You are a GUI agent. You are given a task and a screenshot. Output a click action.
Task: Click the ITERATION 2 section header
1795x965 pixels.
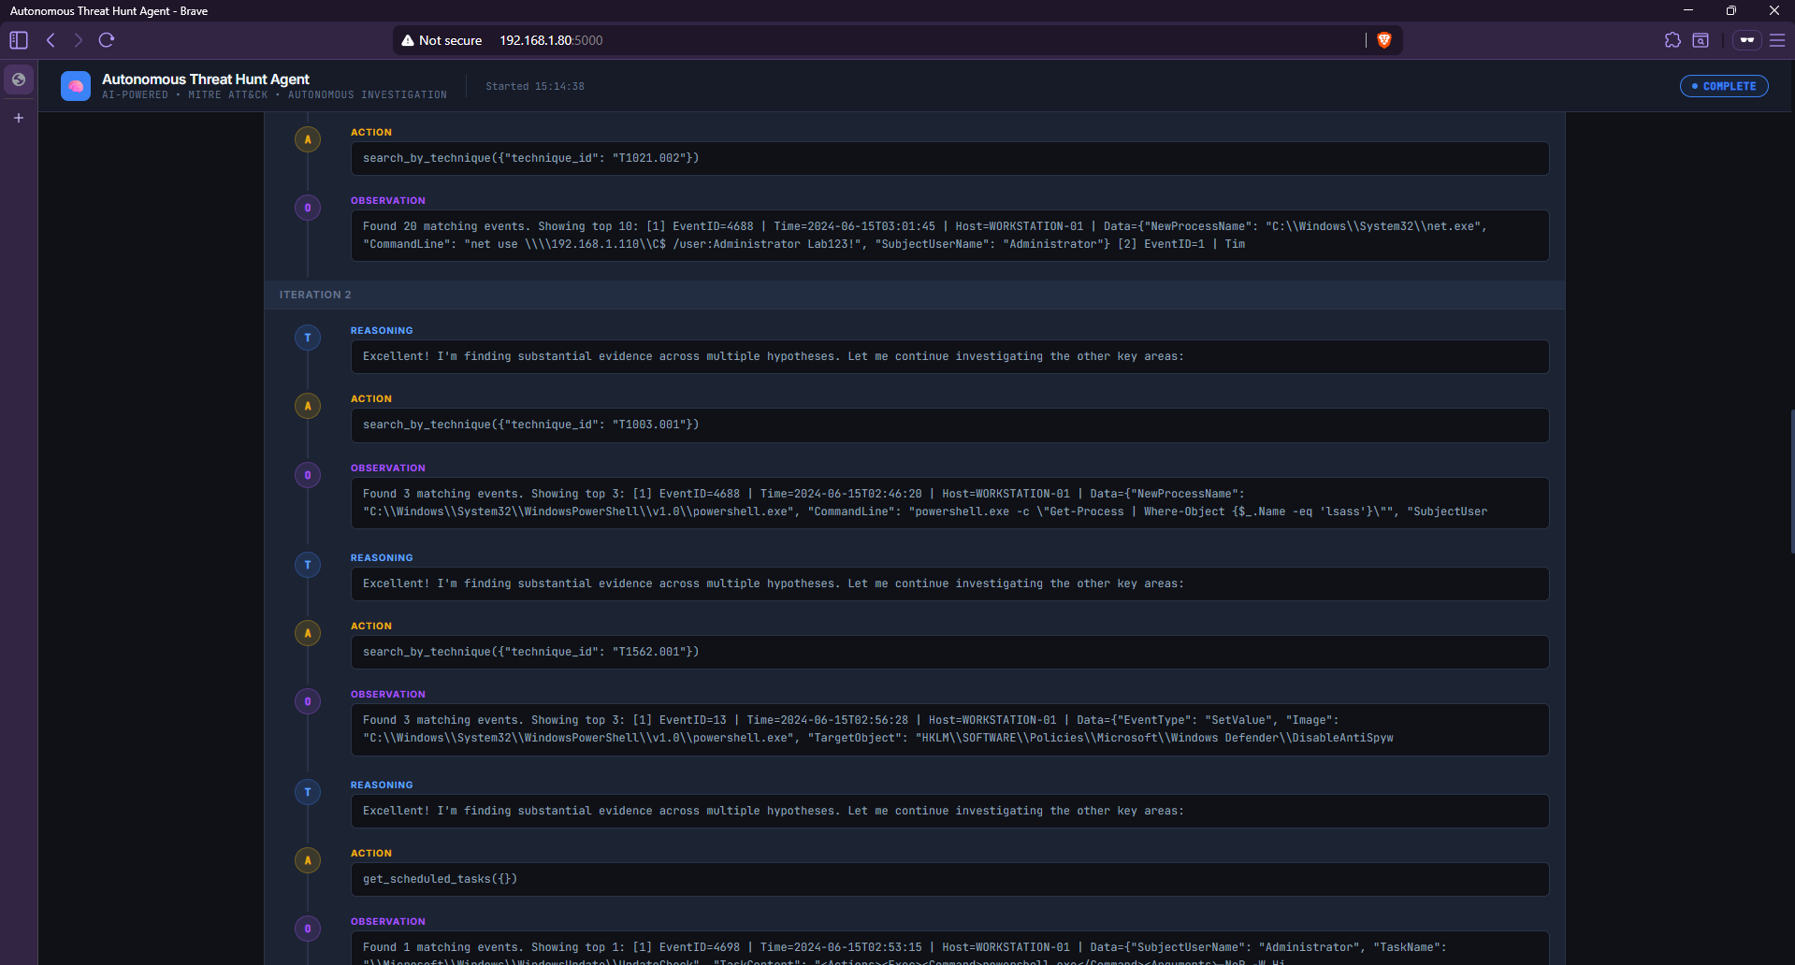point(914,295)
